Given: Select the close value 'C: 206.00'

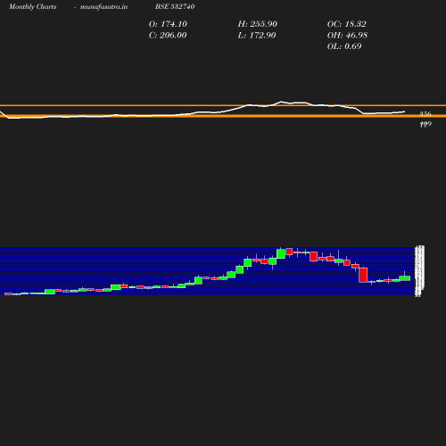Looking at the screenshot, I should 168,36.
